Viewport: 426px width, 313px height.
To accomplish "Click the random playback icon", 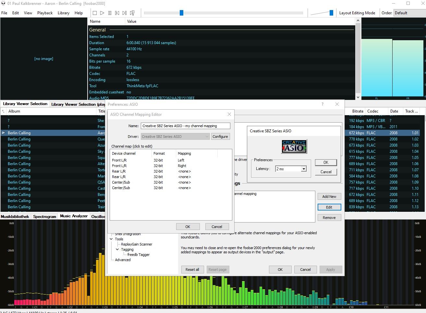I will tap(132, 13).
